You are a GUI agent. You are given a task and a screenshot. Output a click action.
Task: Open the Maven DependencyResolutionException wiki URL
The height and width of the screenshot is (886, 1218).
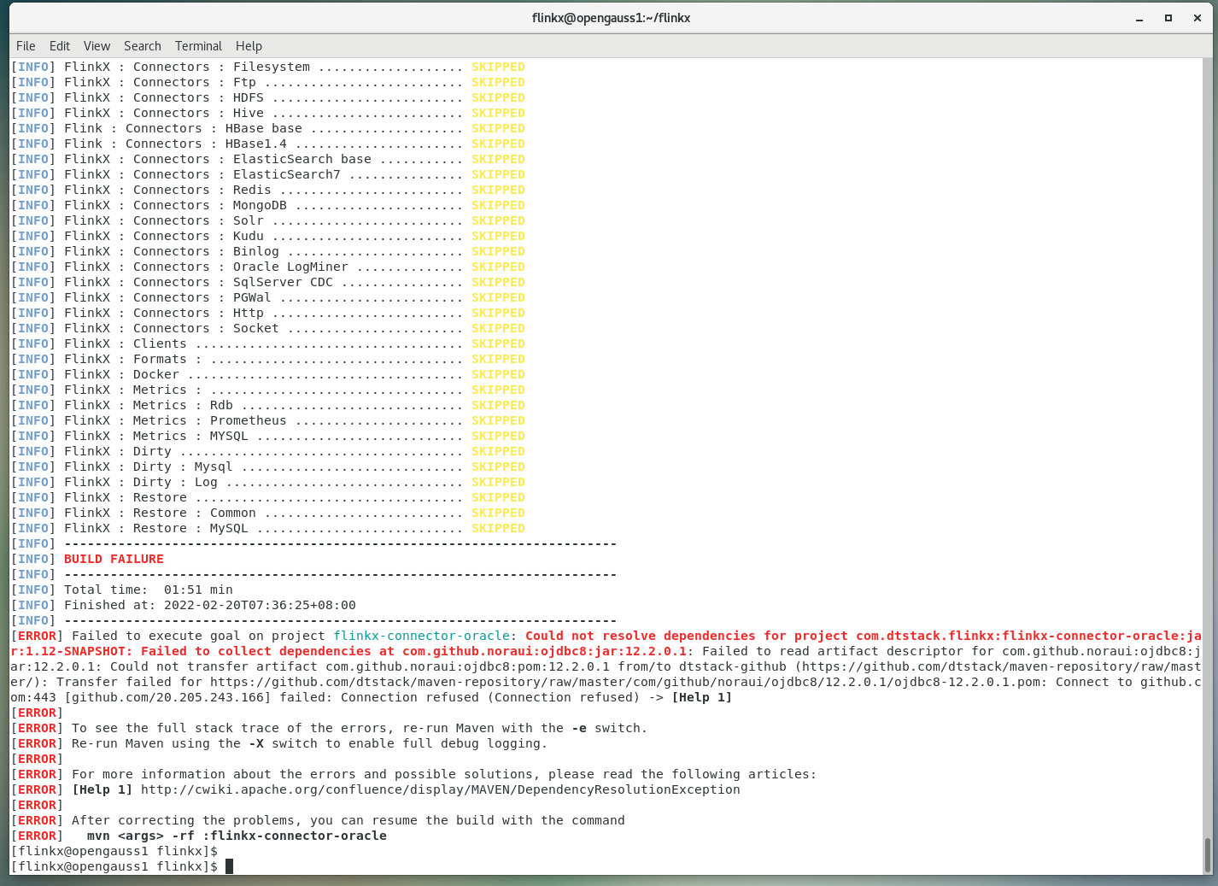(441, 789)
